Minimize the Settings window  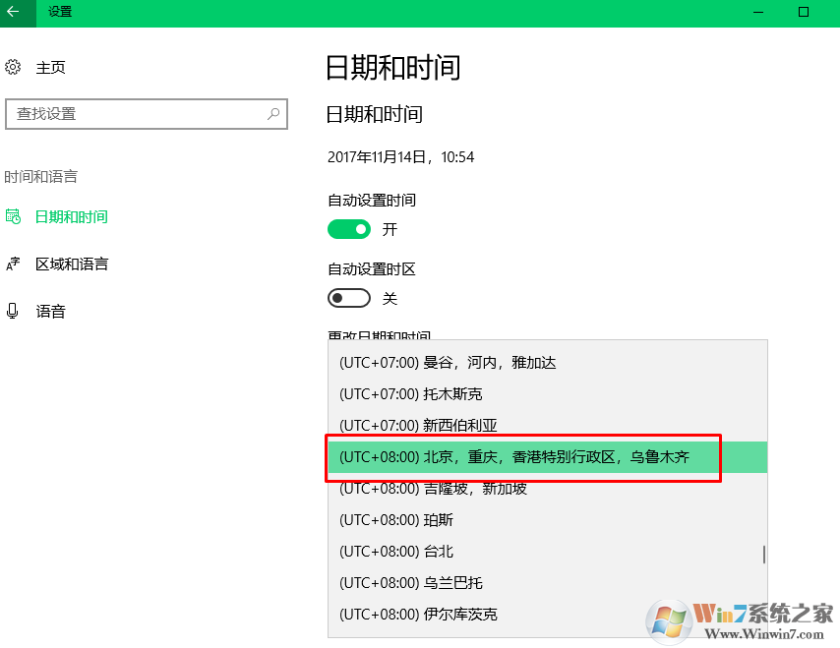pos(758,12)
